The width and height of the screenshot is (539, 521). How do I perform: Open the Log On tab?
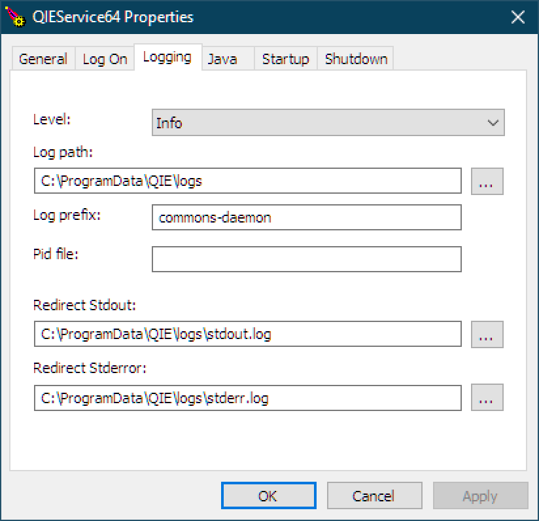point(105,59)
